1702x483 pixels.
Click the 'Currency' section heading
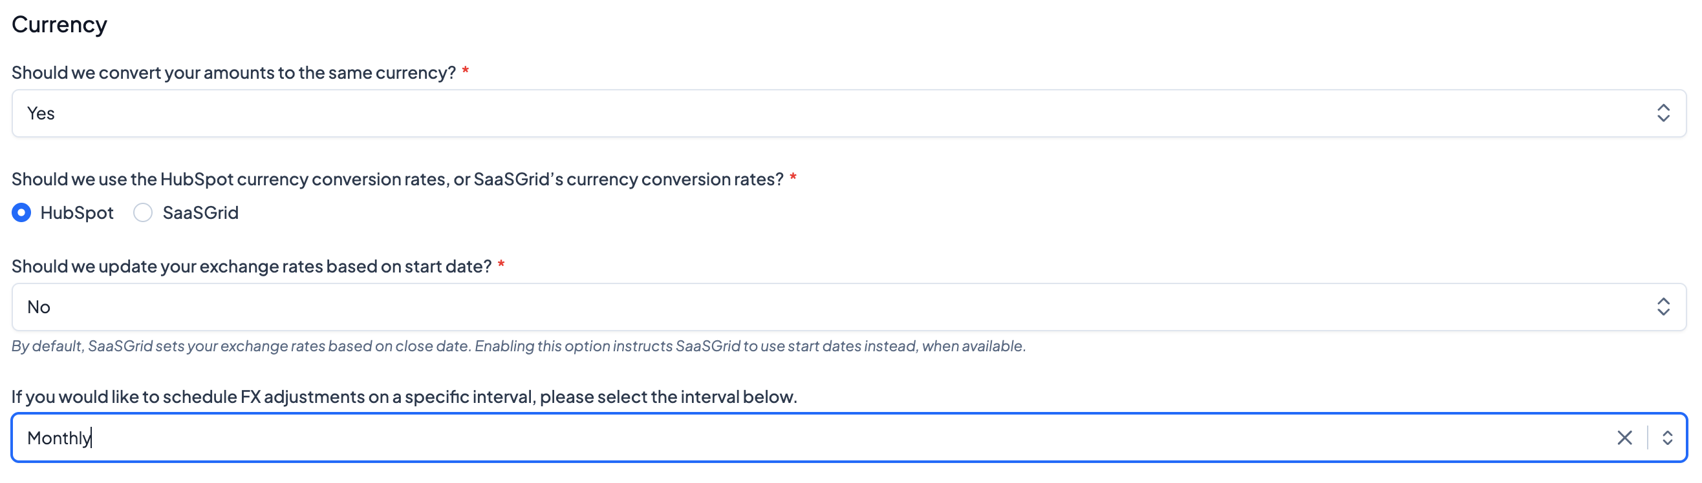(x=59, y=25)
